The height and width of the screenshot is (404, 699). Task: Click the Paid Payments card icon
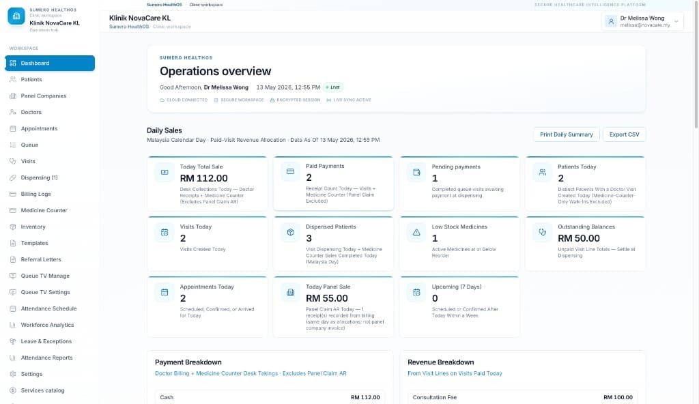pyautogui.click(x=290, y=172)
